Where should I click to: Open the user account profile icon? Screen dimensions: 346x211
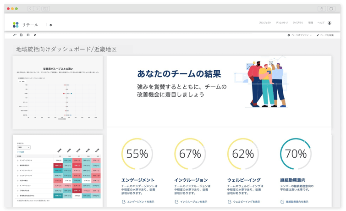(x=330, y=23)
